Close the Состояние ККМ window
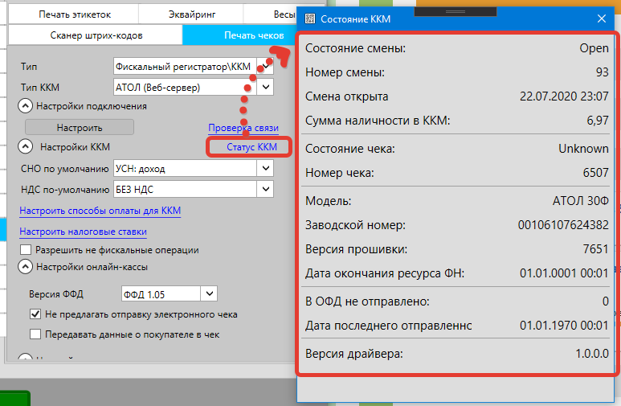621x406 pixels. pyautogui.click(x=601, y=18)
